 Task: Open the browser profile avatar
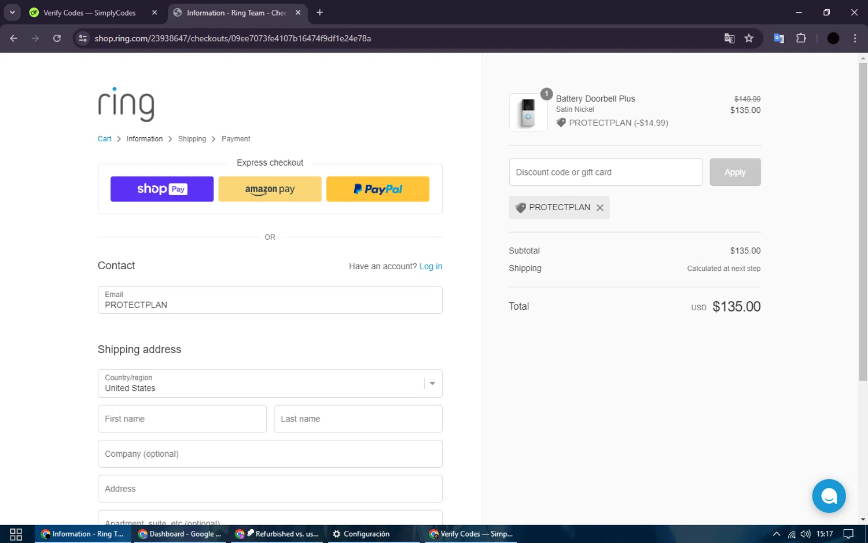click(833, 38)
